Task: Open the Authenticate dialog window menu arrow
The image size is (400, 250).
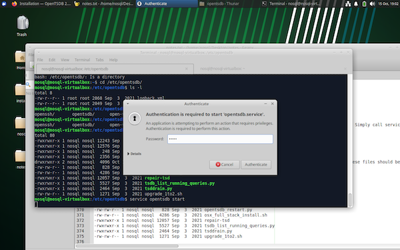Action: coord(128,104)
